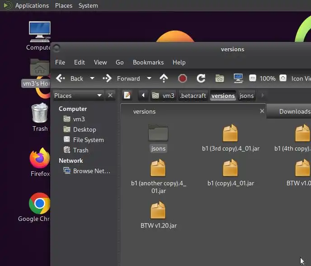Viewport: 311px width, 266px height.
Task: Open the Bookmarks menu
Action: coord(148,62)
